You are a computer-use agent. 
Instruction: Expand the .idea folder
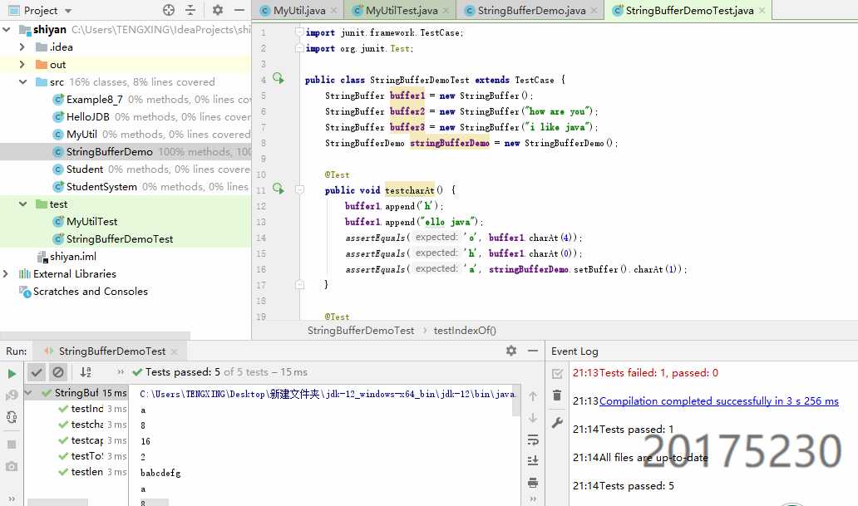pos(22,47)
